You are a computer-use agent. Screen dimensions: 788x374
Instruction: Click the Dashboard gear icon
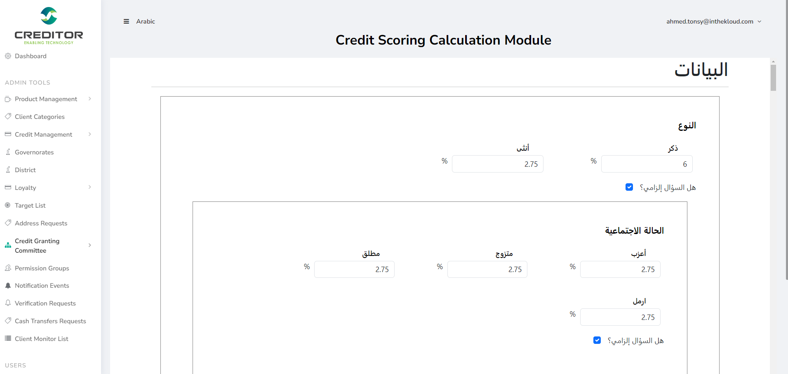coord(8,56)
